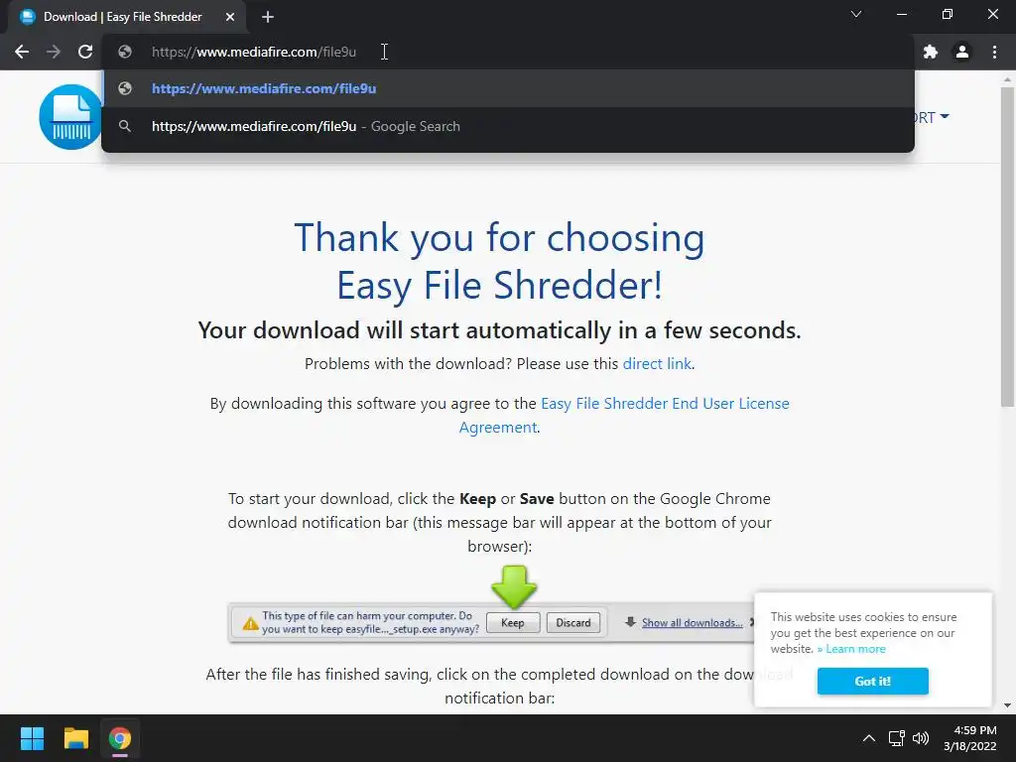Viewport: 1016px width, 762px height.
Task: Restore down the Chrome window
Action: coord(948,14)
